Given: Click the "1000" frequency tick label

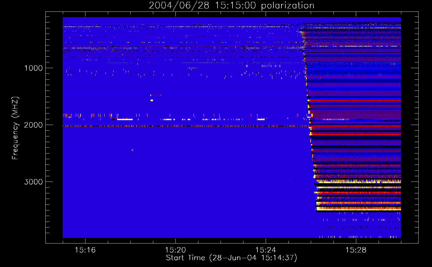Looking at the screenshot, I should [33, 68].
